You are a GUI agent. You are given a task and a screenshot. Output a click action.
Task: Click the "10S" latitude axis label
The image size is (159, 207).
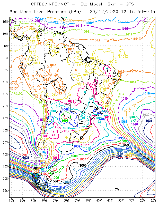tap(5, 82)
